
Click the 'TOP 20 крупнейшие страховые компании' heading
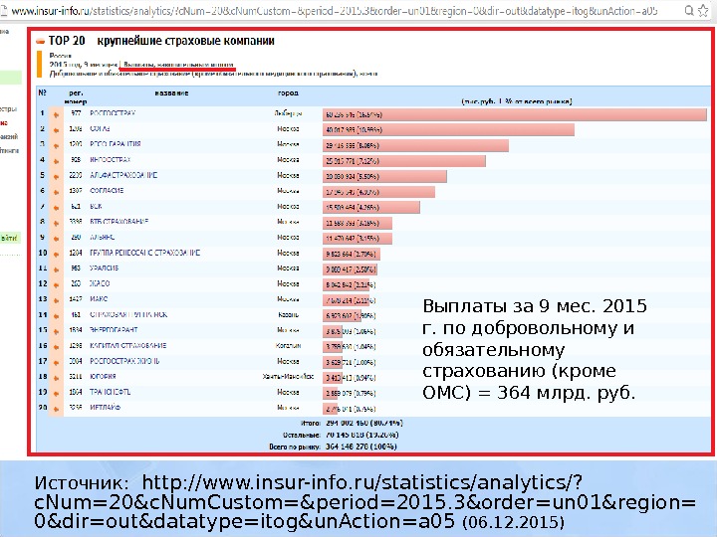click(x=161, y=41)
